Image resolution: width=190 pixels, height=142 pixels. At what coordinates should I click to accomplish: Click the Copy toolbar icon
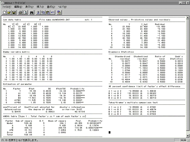click(43, 12)
